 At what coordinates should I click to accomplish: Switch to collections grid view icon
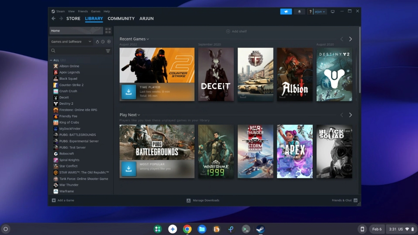[x=108, y=30]
